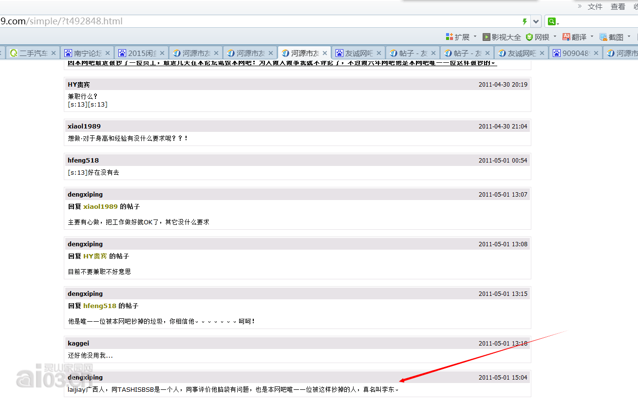Screen dimensions: 638x402
Task: Close the currently active 河源市友 tab
Action: pos(325,53)
